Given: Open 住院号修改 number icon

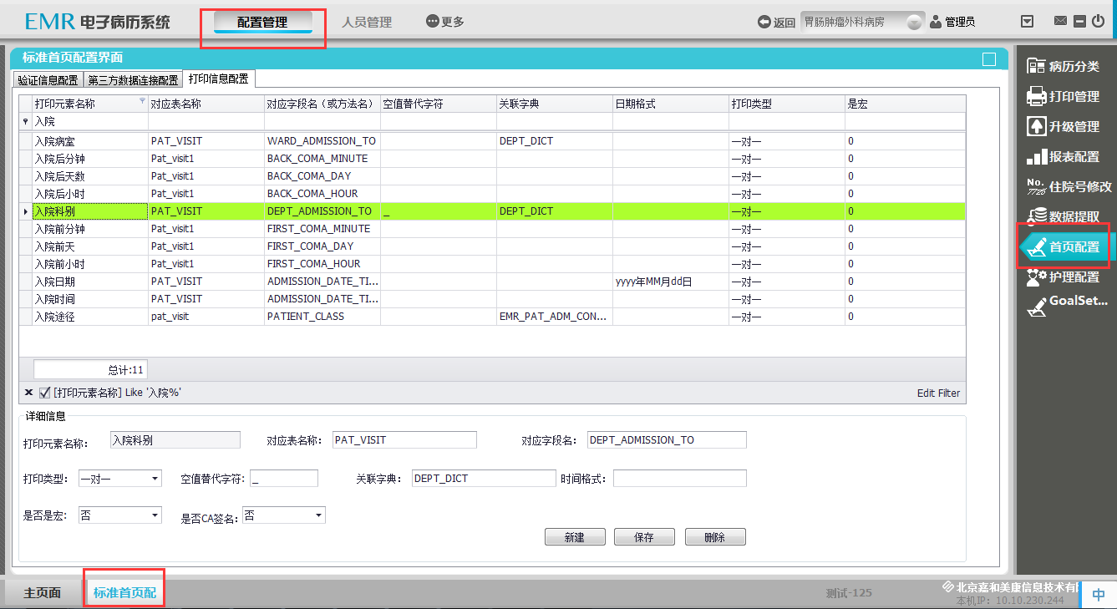Looking at the screenshot, I should pyautogui.click(x=1036, y=186).
